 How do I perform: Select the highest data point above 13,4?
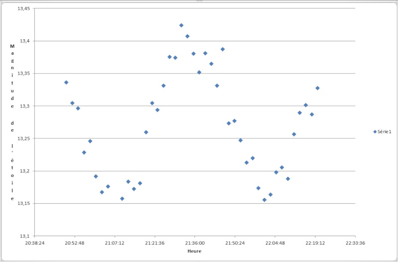pos(181,25)
